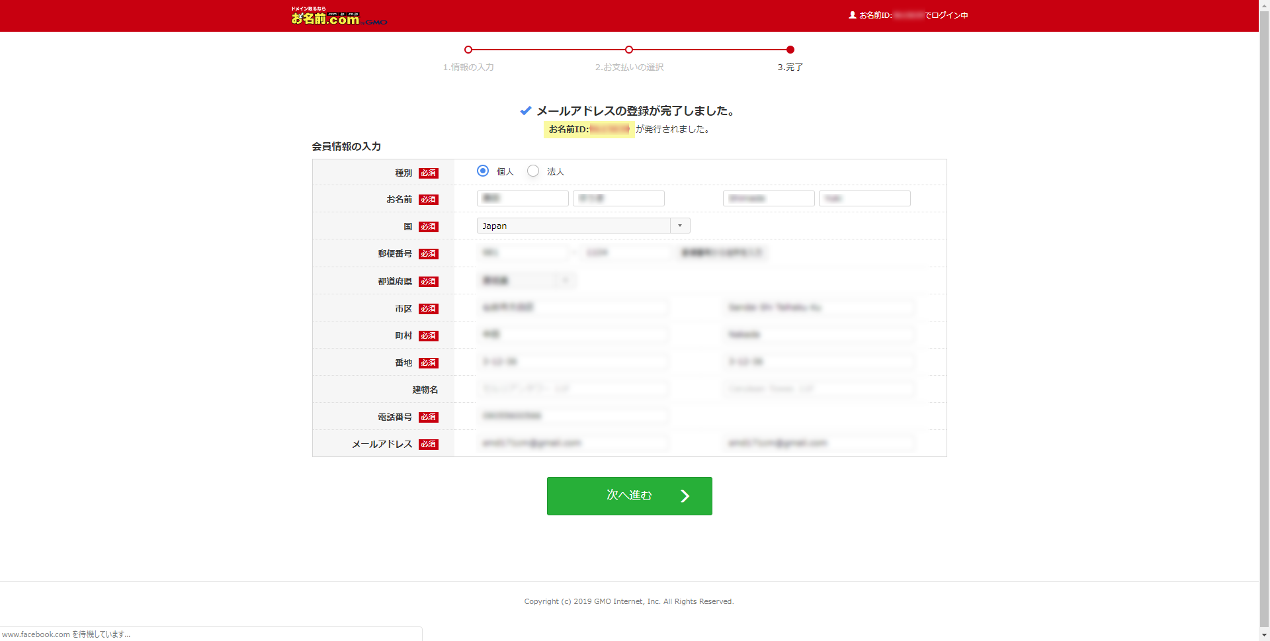Click the second 郵便番号 field

(x=626, y=253)
